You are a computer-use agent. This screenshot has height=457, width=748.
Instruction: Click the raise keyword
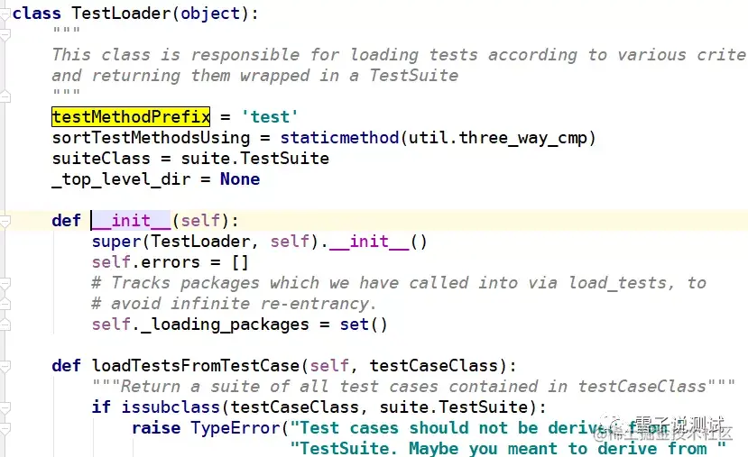coord(156,428)
